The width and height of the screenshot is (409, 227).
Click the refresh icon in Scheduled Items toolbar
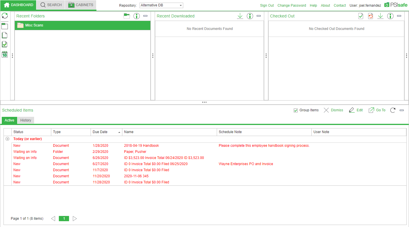[393, 110]
